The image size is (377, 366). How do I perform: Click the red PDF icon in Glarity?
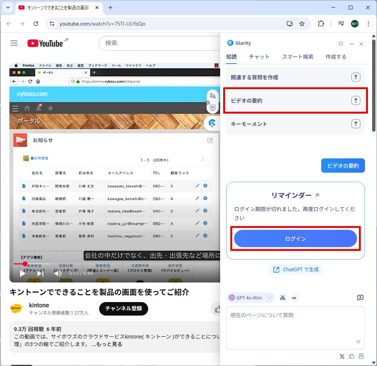click(294, 298)
